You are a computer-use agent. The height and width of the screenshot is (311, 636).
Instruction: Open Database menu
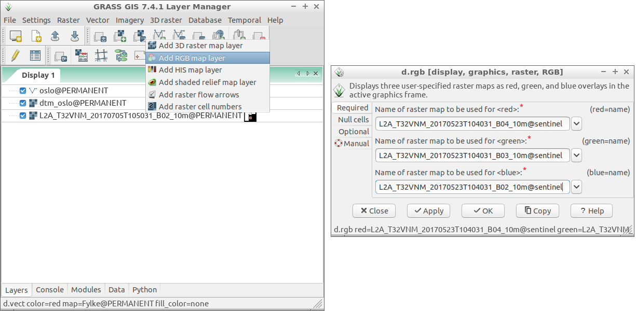point(205,20)
